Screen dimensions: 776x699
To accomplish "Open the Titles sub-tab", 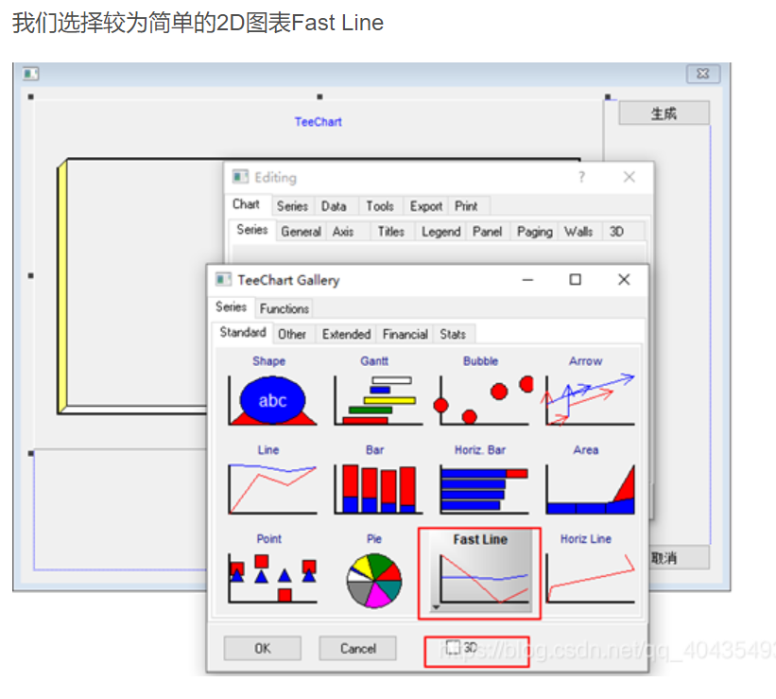I will pyautogui.click(x=391, y=232).
